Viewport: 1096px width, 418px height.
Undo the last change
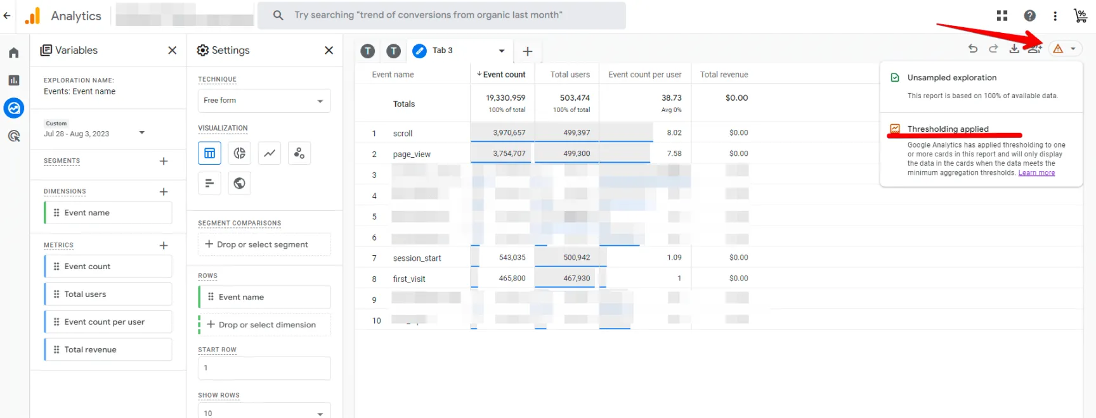tap(973, 48)
